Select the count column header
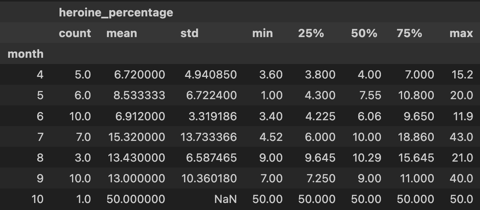The width and height of the screenshot is (480, 210). pos(75,33)
